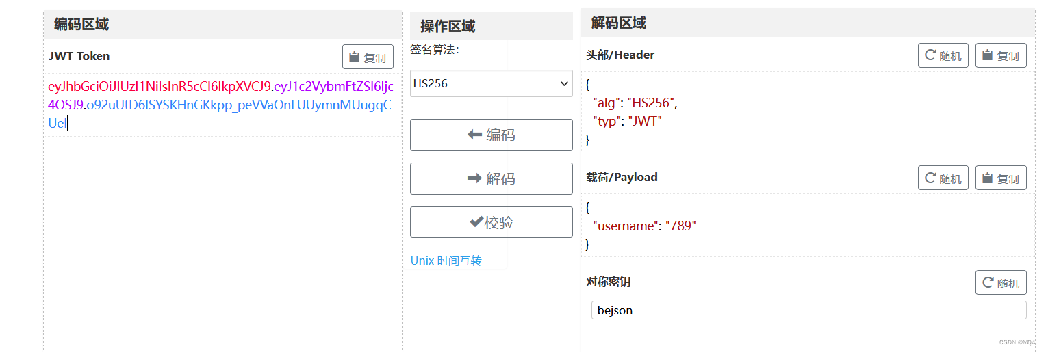Image resolution: width=1046 pixels, height=352 pixels.
Task: Randomize the 头部/Header with 随机 button
Action: 943,55
